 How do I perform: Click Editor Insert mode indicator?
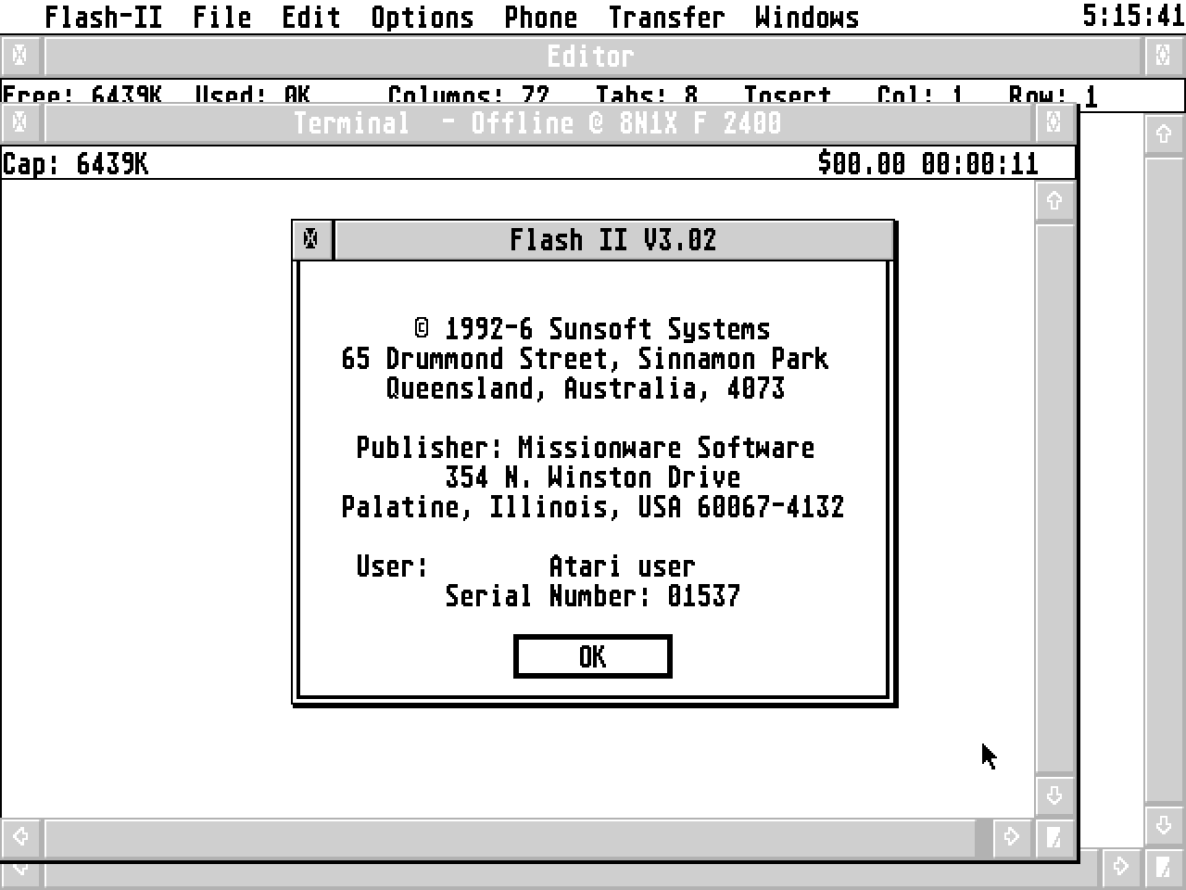tap(788, 95)
